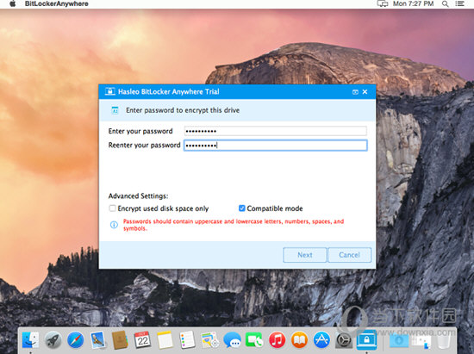Click the clock showing Mon 7:27 PM
474x354 pixels.
[x=413, y=3]
